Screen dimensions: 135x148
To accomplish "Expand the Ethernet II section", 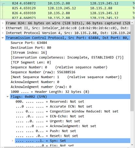I will tap(3, 28).
